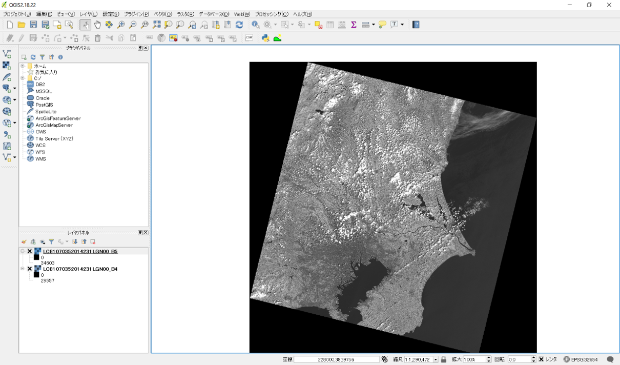Select the Pan Map hand tool
This screenshot has width=620, height=365.
click(97, 25)
